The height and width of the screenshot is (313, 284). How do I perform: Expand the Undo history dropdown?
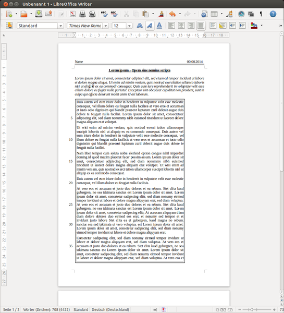tap(180, 14)
